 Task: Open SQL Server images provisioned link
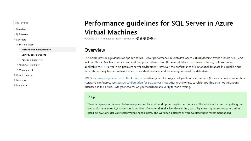115,78
